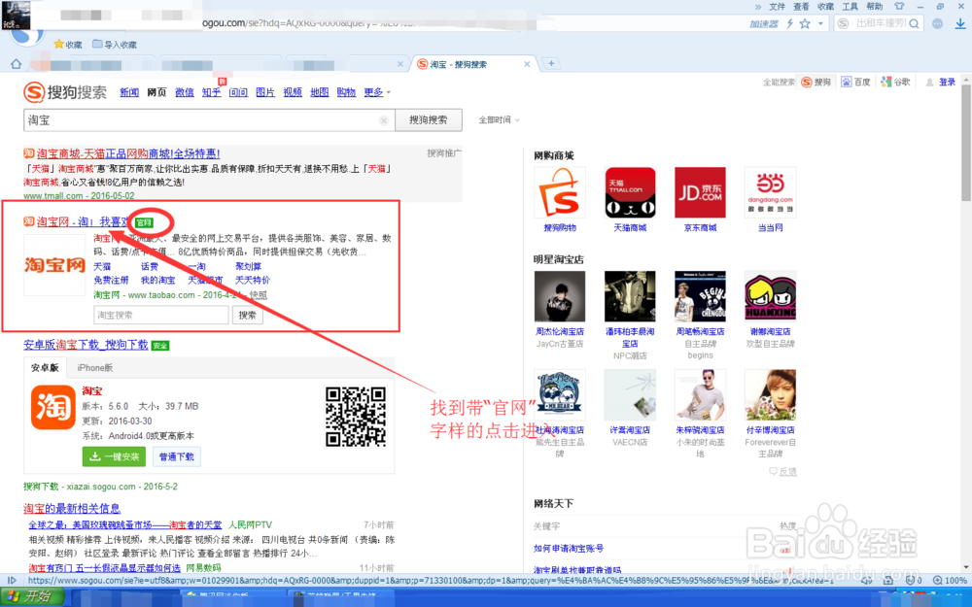Click the Sogou search logo
This screenshot has width=972, height=607.
[65, 92]
